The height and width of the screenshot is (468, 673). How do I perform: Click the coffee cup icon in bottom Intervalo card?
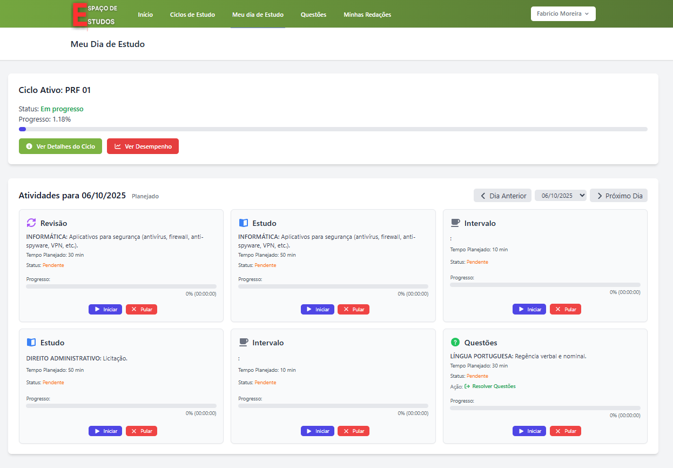(243, 342)
